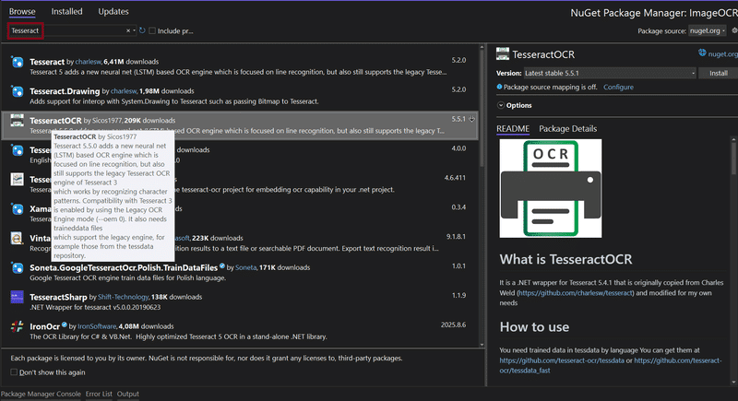Click the package icon of the 4.0.0 version entry

click(x=18, y=150)
